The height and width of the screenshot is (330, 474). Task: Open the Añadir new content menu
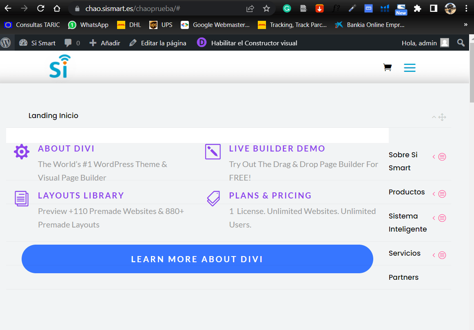(x=104, y=43)
